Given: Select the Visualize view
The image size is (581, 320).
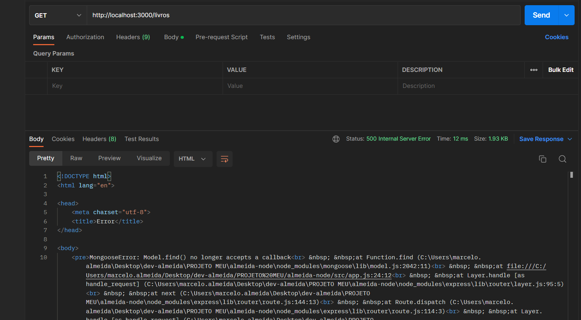Looking at the screenshot, I should (x=149, y=158).
